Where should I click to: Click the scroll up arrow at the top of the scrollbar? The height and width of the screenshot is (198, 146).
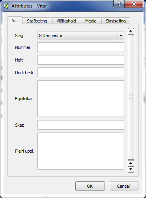tap(131, 31)
